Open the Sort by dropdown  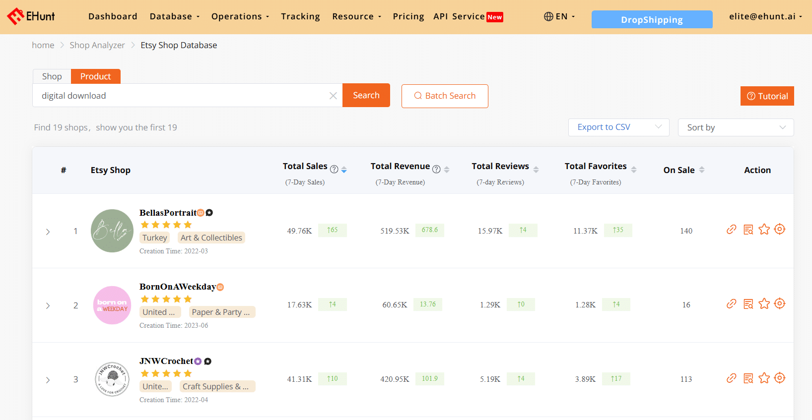point(736,127)
